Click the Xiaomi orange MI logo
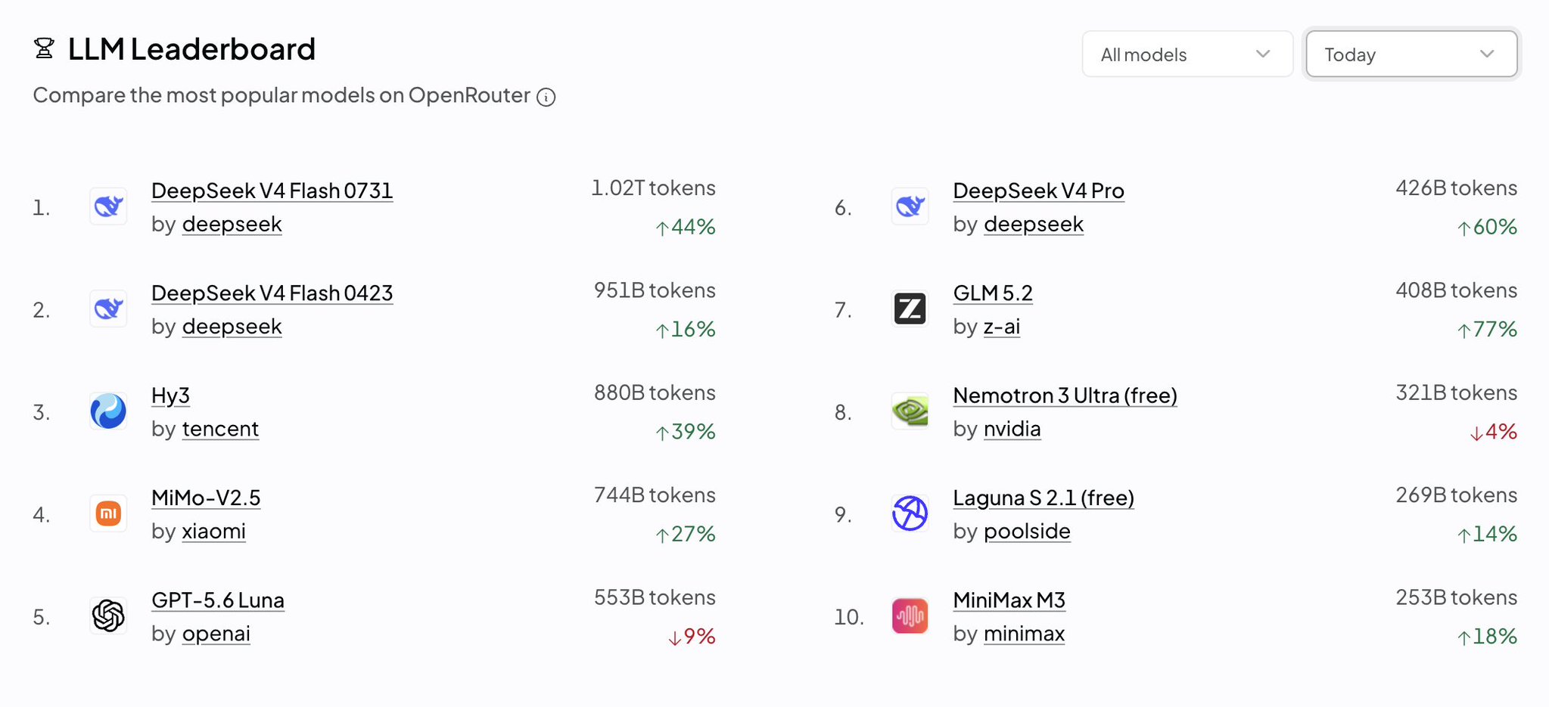 pyautogui.click(x=108, y=513)
